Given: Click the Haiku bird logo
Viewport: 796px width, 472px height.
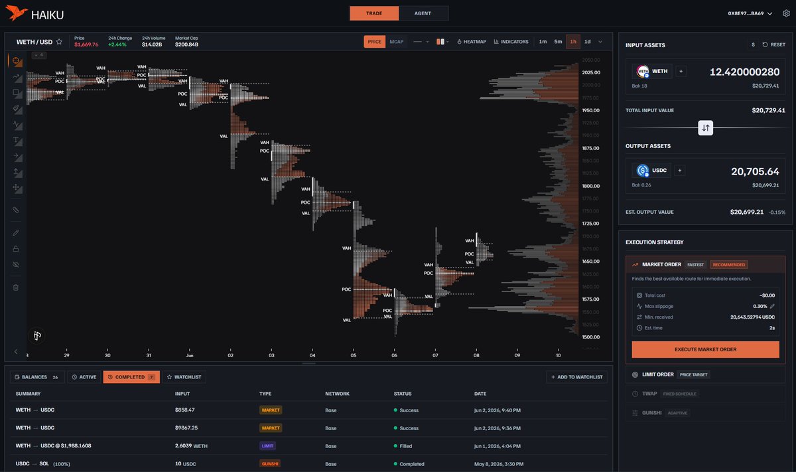Looking at the screenshot, I should pos(18,13).
